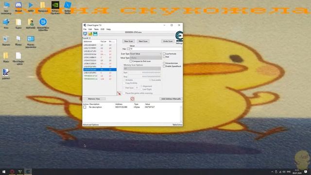Select first address row in found list

click(x=100, y=45)
